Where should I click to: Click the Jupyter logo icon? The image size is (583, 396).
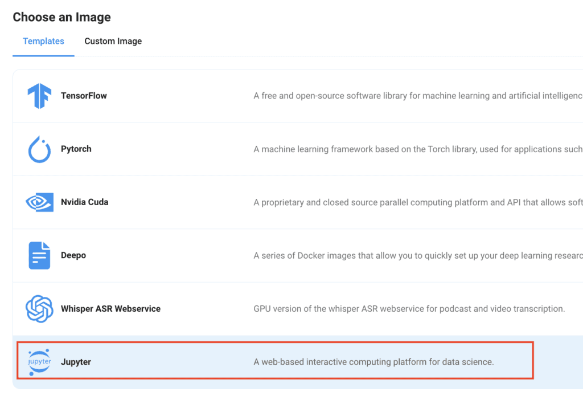click(39, 362)
